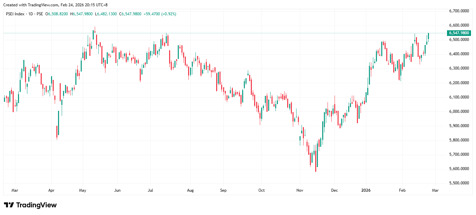Click the Nov label on the time axis

tap(300, 190)
